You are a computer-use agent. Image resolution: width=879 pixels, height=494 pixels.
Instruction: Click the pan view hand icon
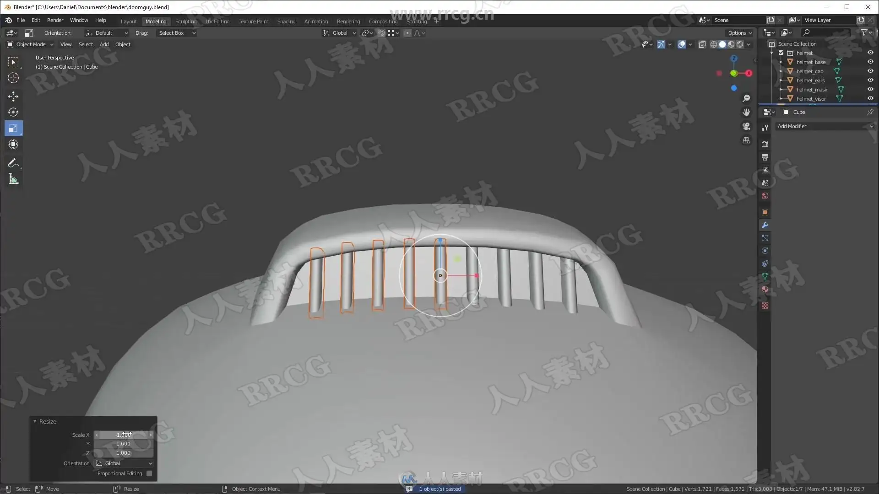pyautogui.click(x=746, y=112)
